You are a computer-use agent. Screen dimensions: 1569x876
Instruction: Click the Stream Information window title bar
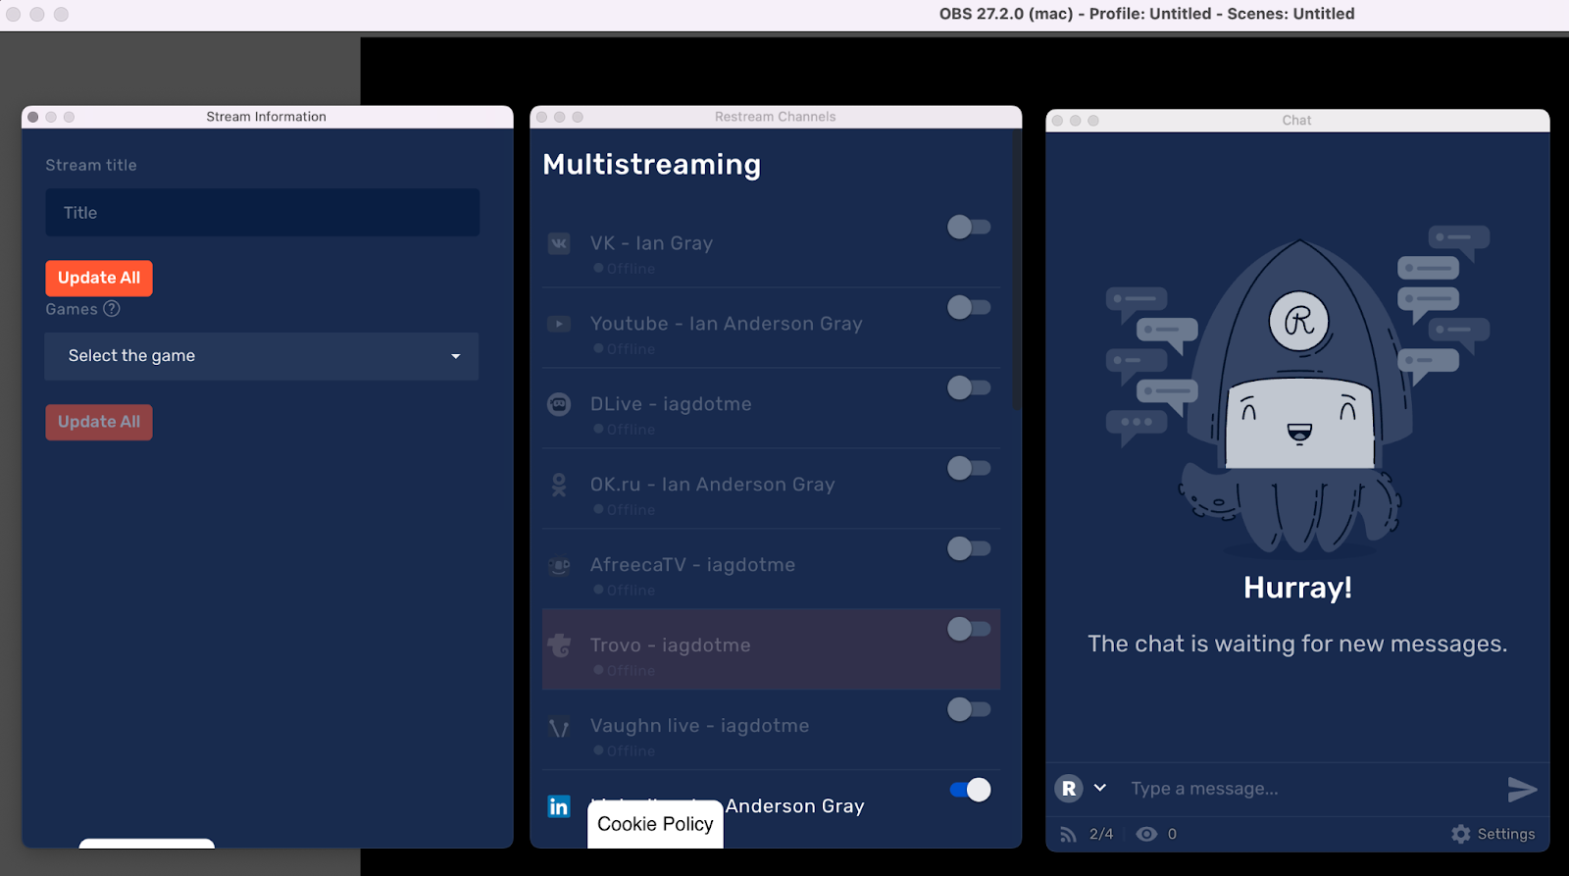(267, 117)
